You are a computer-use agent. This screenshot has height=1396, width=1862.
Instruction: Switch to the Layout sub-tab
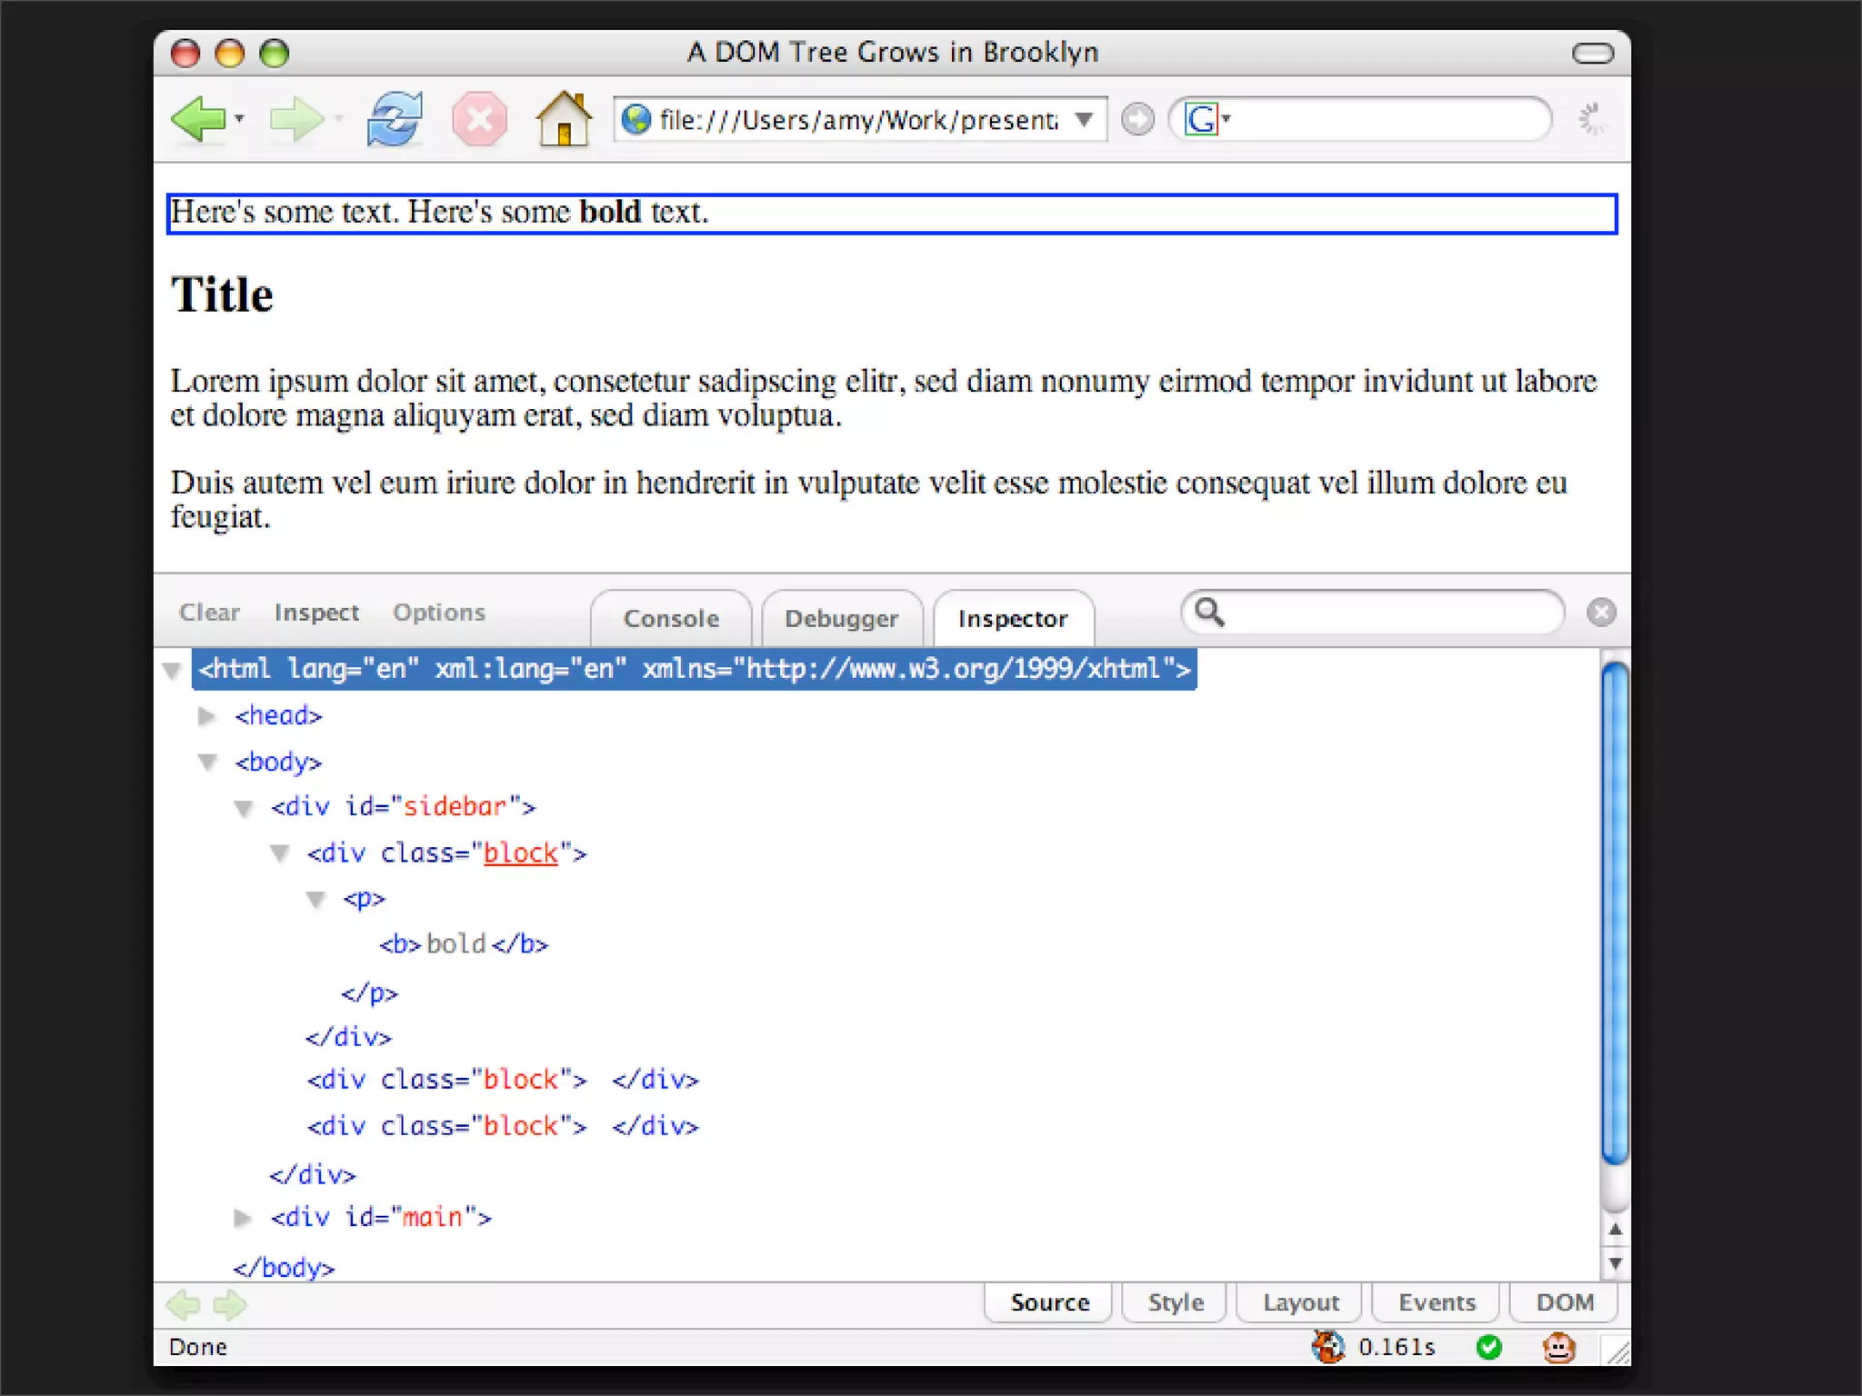1300,1302
